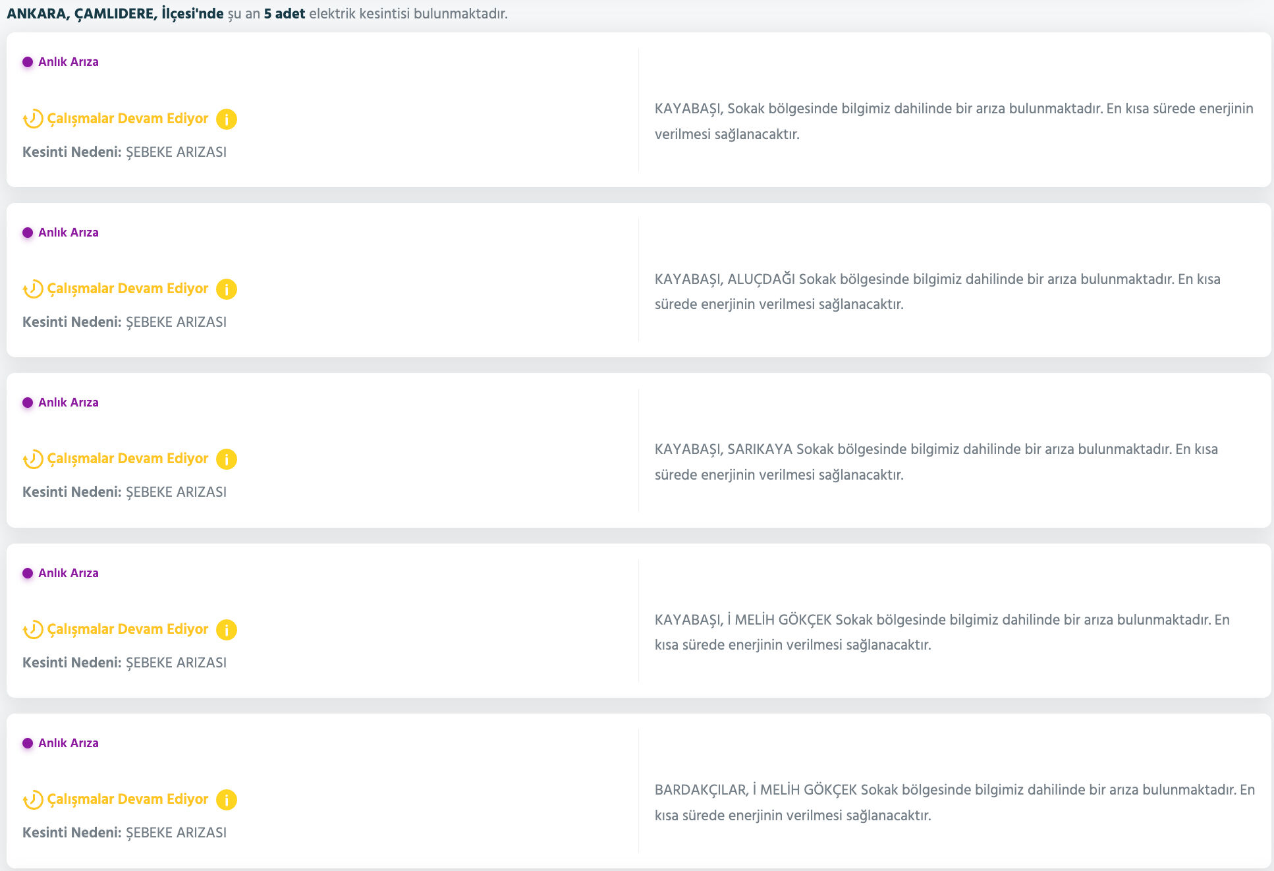Click 'Çalışmalar Devam Ediyor' in the Kayabaşı MELİH GÖKÇEK card
The image size is (1274, 871).
127,629
